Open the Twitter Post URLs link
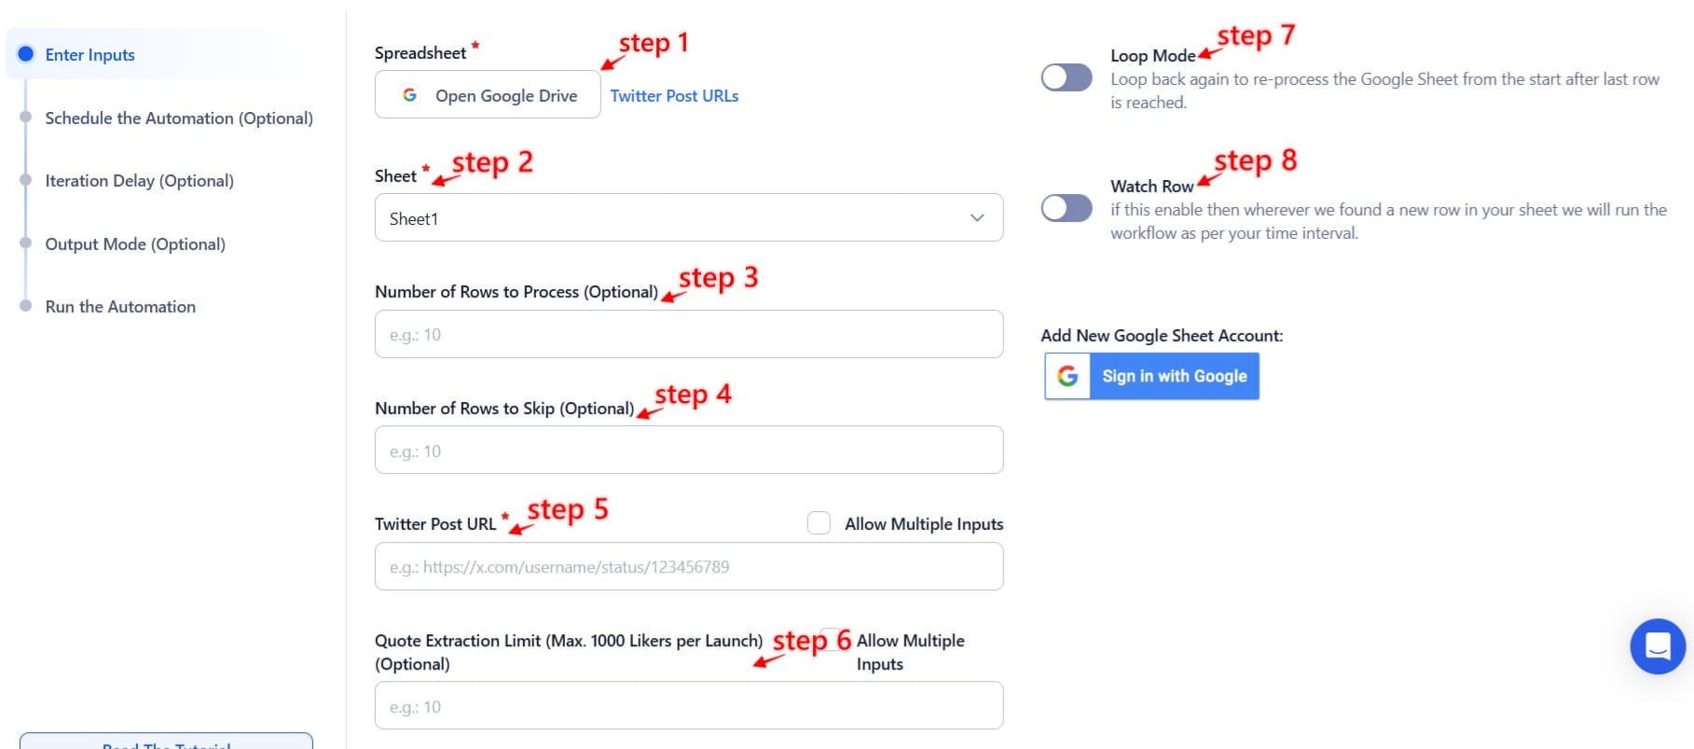The width and height of the screenshot is (1694, 749). pos(673,95)
